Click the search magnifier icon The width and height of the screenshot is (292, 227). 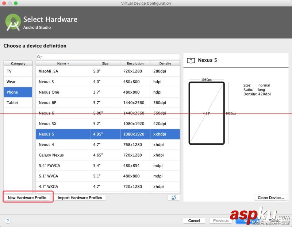[x=39, y=57]
